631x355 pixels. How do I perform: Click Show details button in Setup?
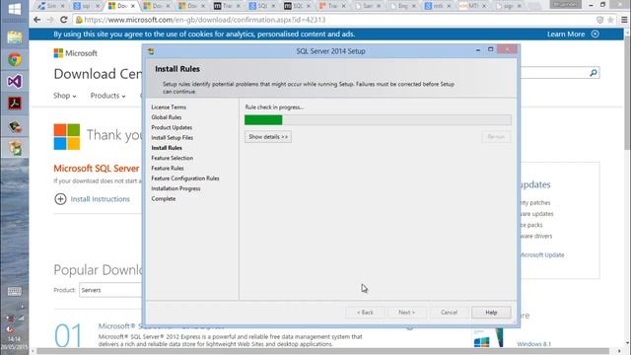[268, 137]
